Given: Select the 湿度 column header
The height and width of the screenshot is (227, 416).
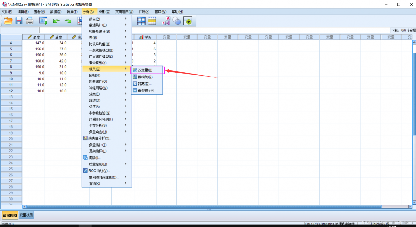Looking at the screenshot, I should (33, 37).
